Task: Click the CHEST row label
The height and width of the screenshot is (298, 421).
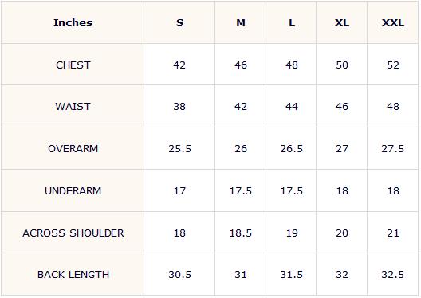Action: (73, 65)
